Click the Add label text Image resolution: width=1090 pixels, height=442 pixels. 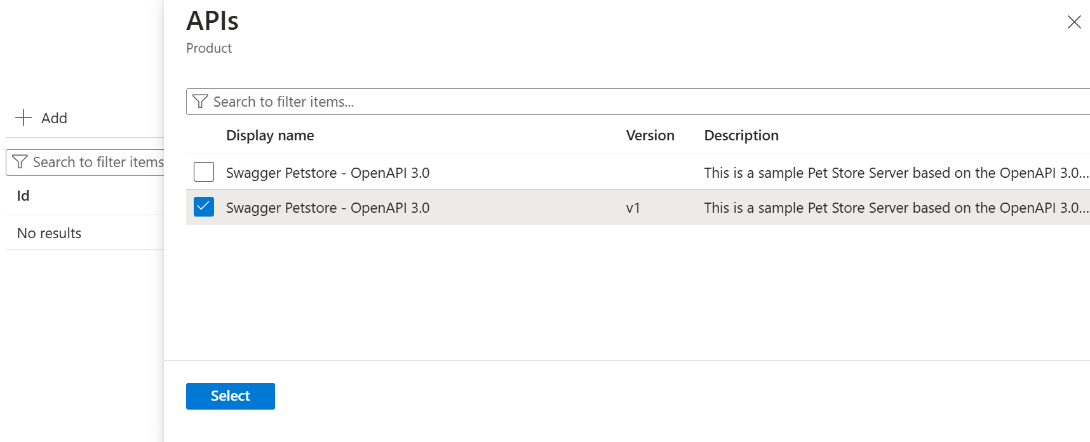coord(54,118)
